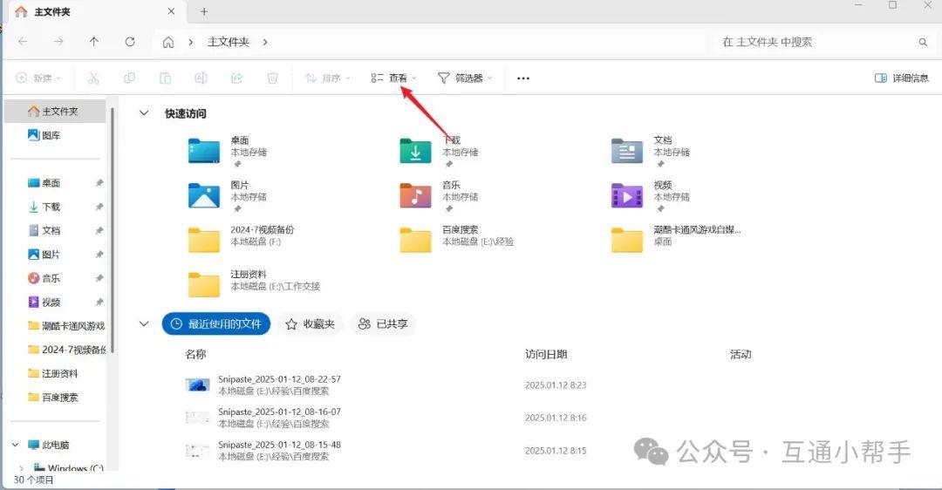Screen dimensions: 942x490
Task: Click the 主文件夹 breadcrumb segment
Action: pos(229,42)
